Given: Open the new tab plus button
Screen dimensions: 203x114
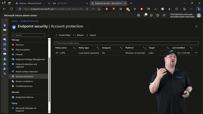Looking at the screenshot, I should (131, 3).
